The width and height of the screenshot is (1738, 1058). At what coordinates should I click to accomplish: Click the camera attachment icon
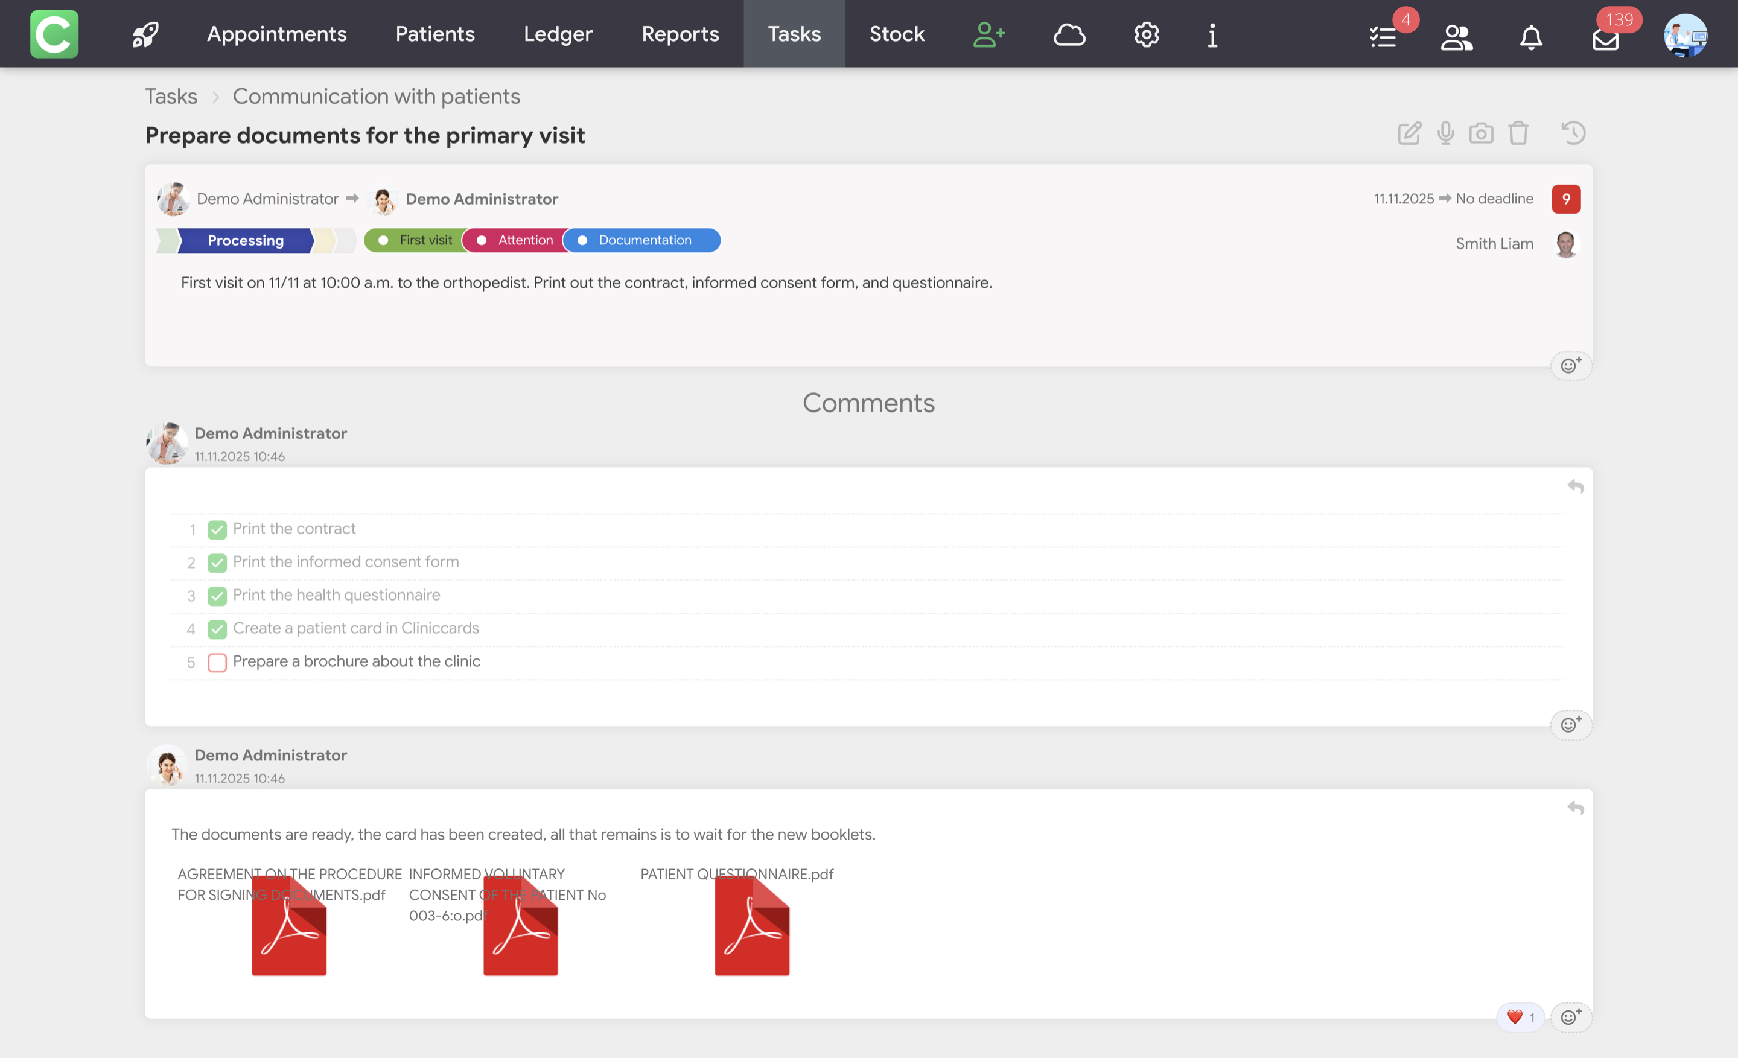point(1482,133)
